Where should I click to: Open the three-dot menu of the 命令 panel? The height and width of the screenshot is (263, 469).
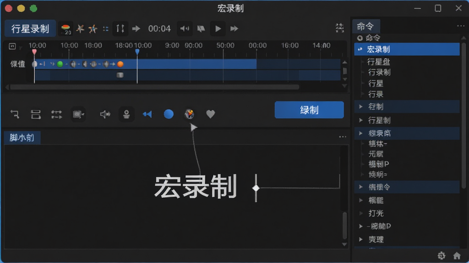point(461,26)
